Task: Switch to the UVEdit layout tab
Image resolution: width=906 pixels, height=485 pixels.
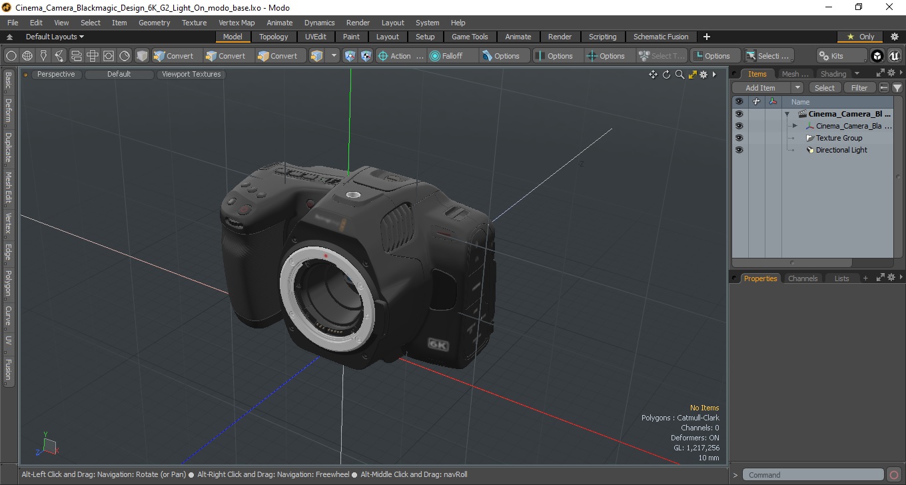Action: click(316, 37)
